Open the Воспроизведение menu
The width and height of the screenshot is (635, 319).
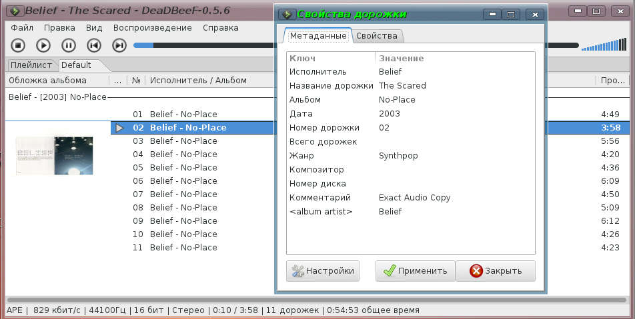coord(152,28)
